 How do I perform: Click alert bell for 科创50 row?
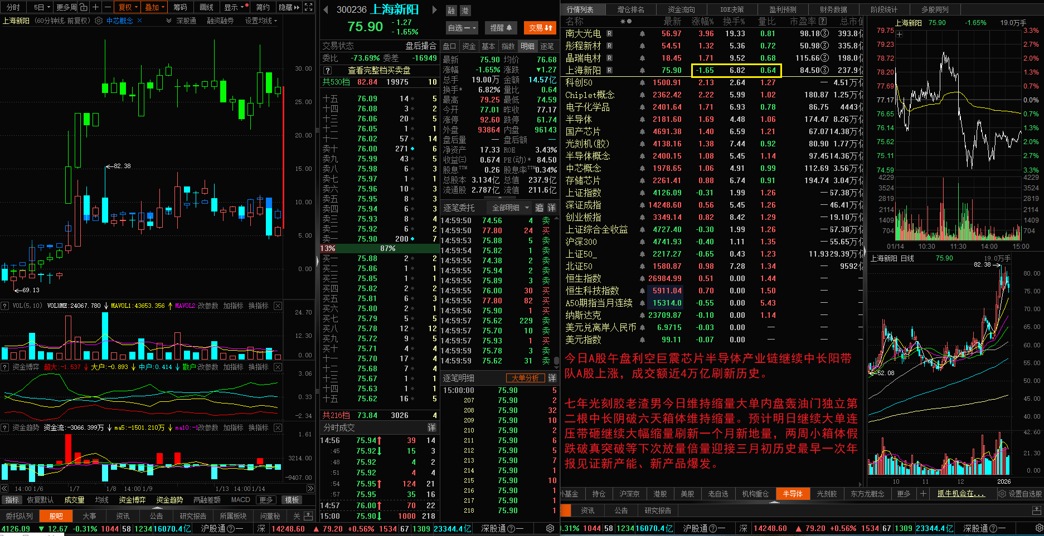(x=642, y=82)
